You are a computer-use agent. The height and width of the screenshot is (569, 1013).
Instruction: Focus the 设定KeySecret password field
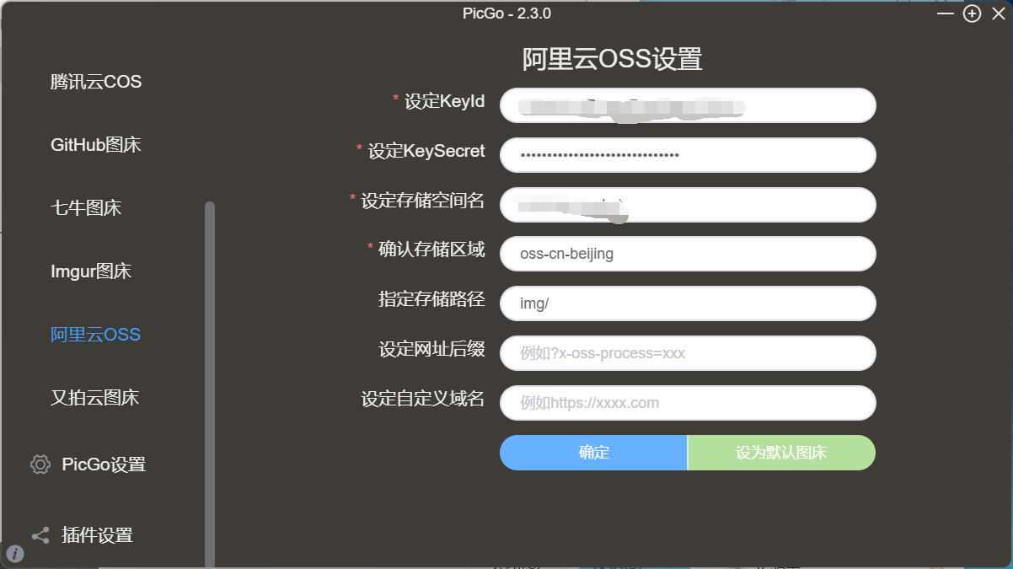(x=688, y=155)
